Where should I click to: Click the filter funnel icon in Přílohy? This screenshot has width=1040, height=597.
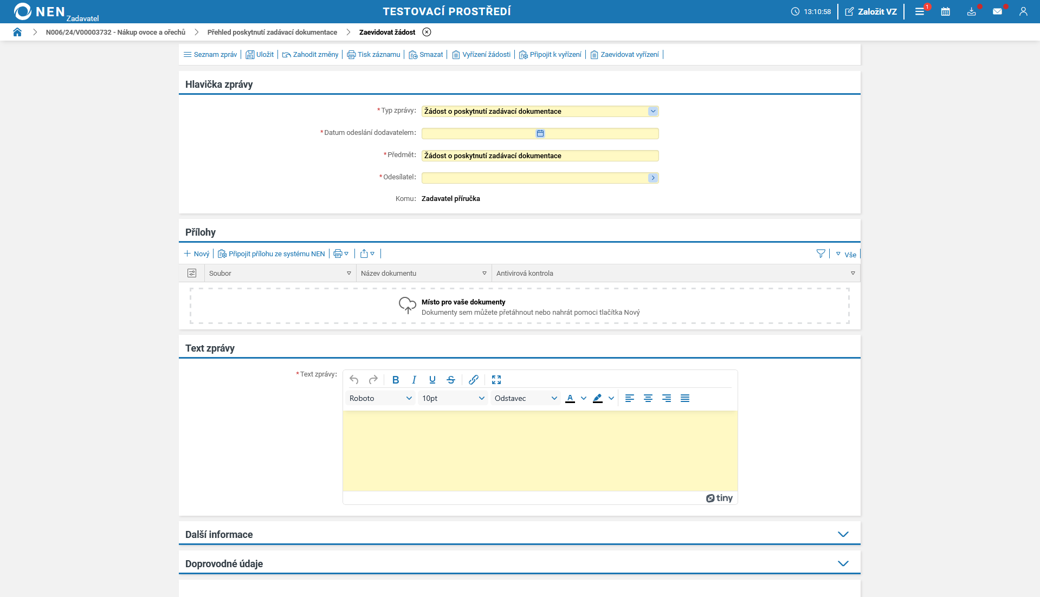pyautogui.click(x=821, y=254)
